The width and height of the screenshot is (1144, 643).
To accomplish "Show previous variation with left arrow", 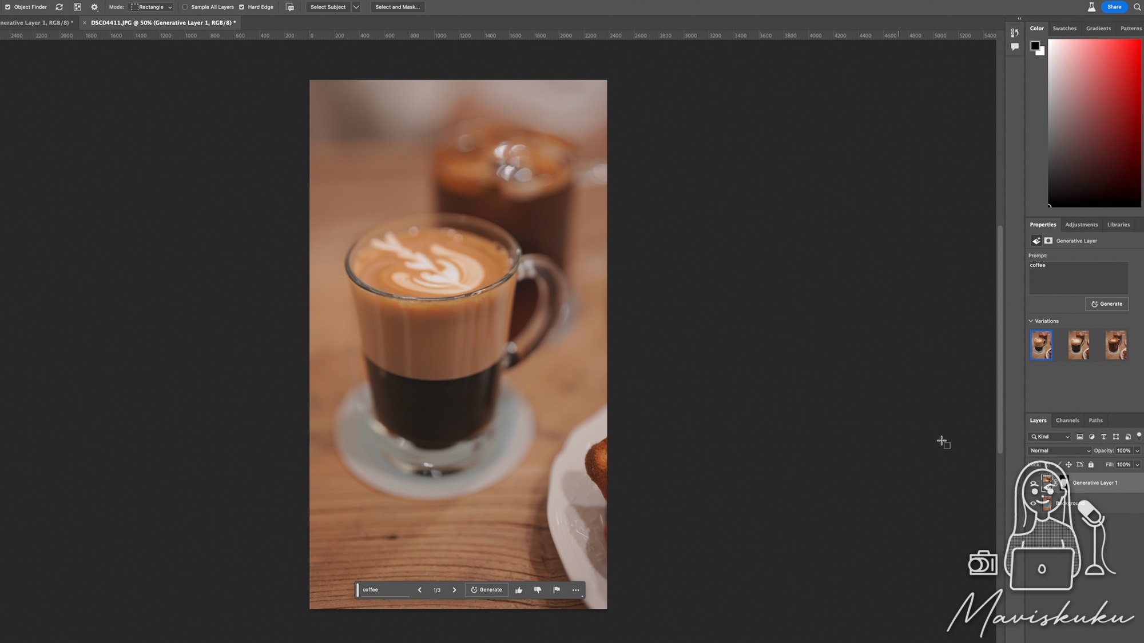I will pyautogui.click(x=420, y=590).
